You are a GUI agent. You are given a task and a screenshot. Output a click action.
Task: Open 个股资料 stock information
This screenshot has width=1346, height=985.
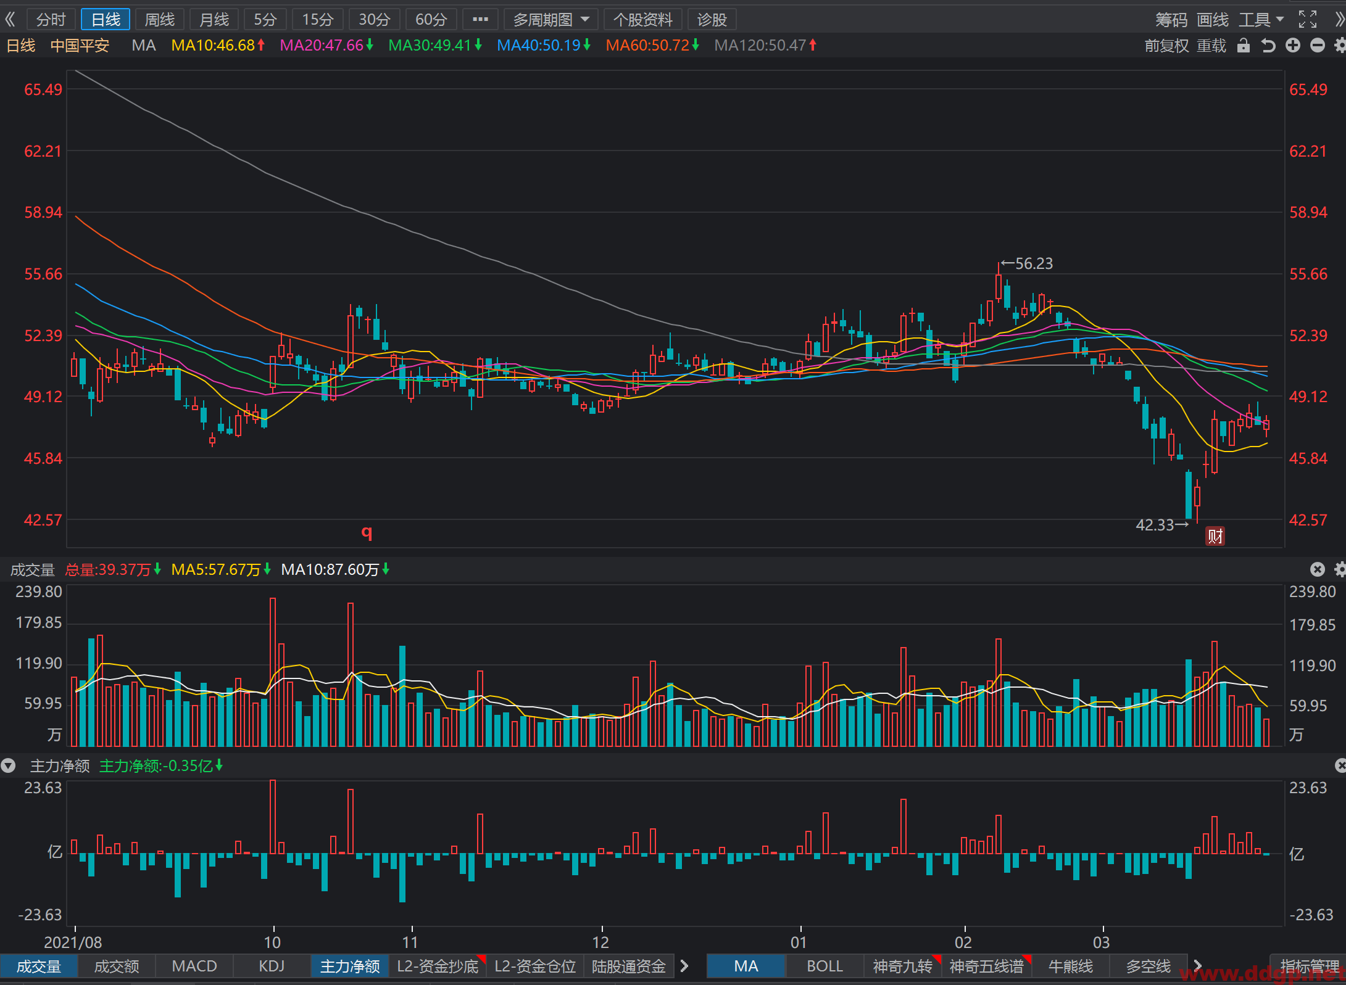[642, 20]
